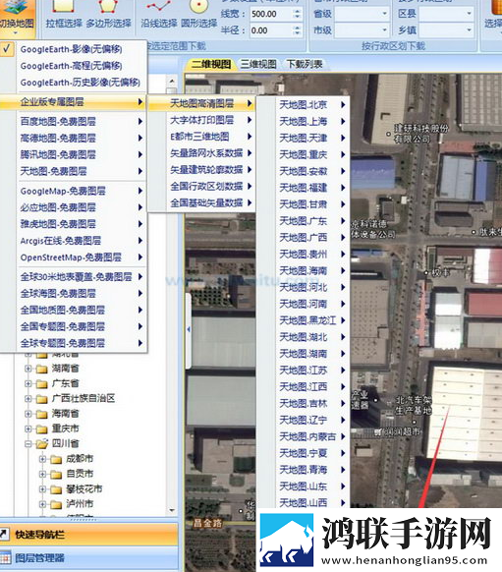The height and width of the screenshot is (572, 502).
Task: Open 全国行政区划数据 submenu
Action: tap(201, 187)
